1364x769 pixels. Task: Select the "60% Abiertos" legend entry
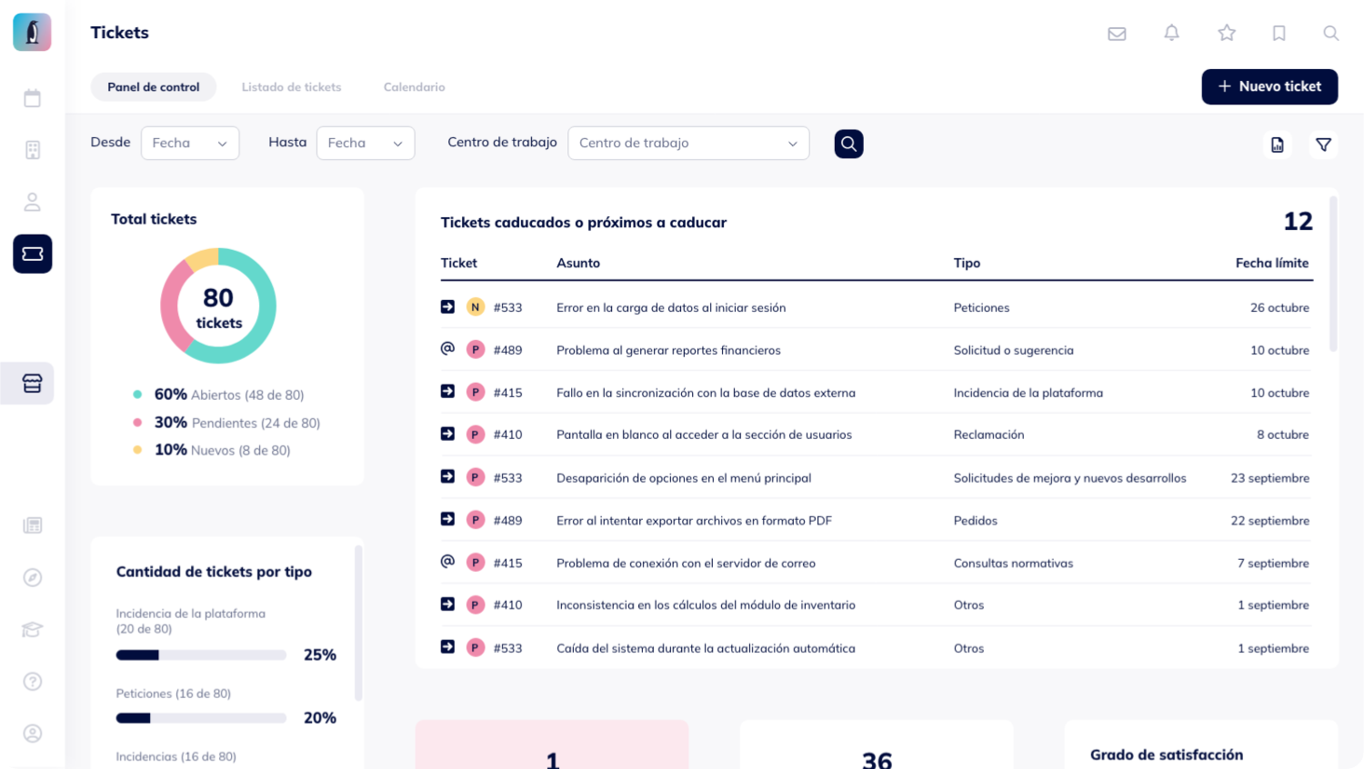coord(219,394)
